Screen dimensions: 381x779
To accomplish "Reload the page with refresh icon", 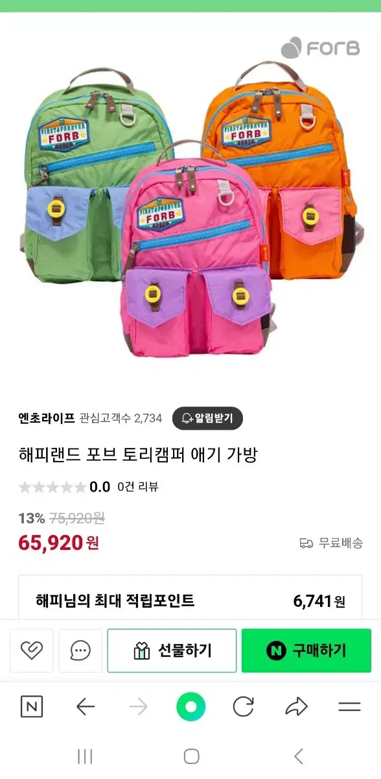I will tap(243, 707).
